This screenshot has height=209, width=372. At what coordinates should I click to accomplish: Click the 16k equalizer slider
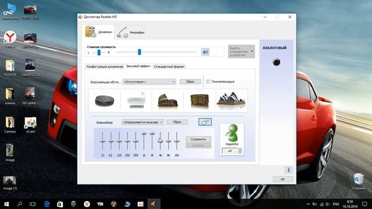point(177,141)
